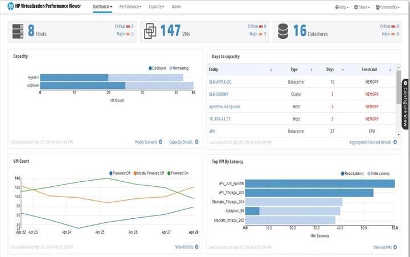The width and height of the screenshot is (410, 257).
Task: Open the 16.184.41.57 host link
Action: pos(220,119)
